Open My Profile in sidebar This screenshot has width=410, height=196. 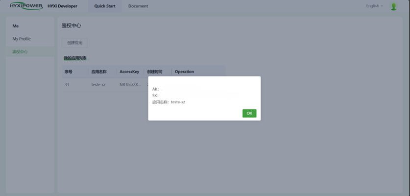click(22, 39)
